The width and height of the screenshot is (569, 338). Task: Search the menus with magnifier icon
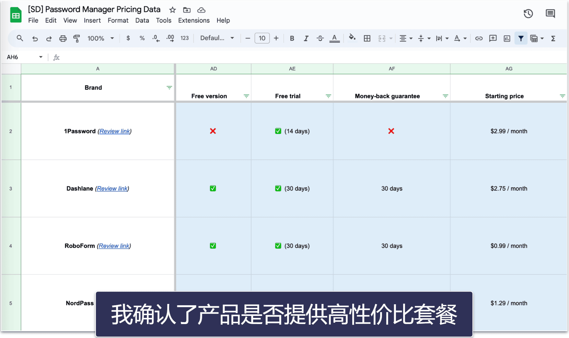20,38
